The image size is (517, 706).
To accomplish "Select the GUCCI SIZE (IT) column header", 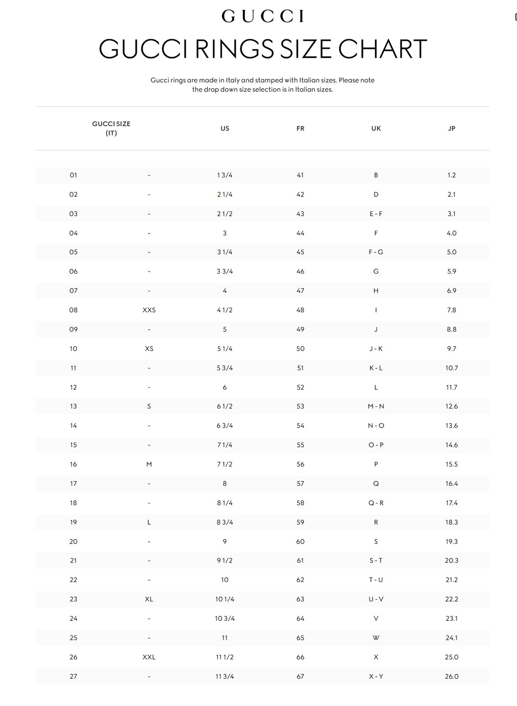I will [111, 128].
